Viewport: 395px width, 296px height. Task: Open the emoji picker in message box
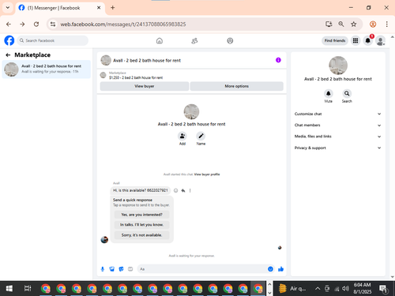270,269
